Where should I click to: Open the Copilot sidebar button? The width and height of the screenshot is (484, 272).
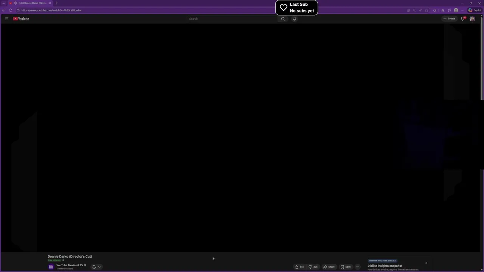[x=475, y=10]
